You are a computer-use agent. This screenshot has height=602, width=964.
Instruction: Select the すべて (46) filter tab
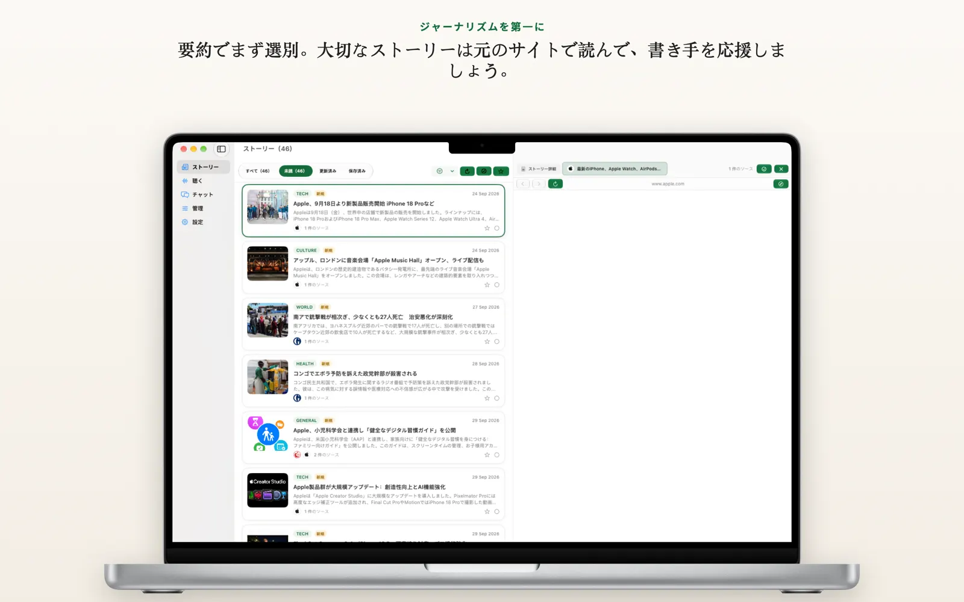pos(258,171)
